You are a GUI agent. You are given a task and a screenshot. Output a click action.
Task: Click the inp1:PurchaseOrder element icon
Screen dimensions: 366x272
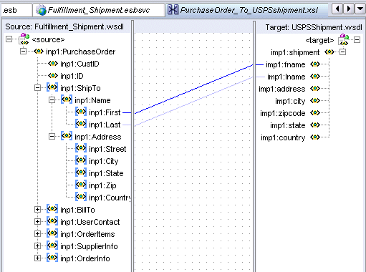[39, 52]
